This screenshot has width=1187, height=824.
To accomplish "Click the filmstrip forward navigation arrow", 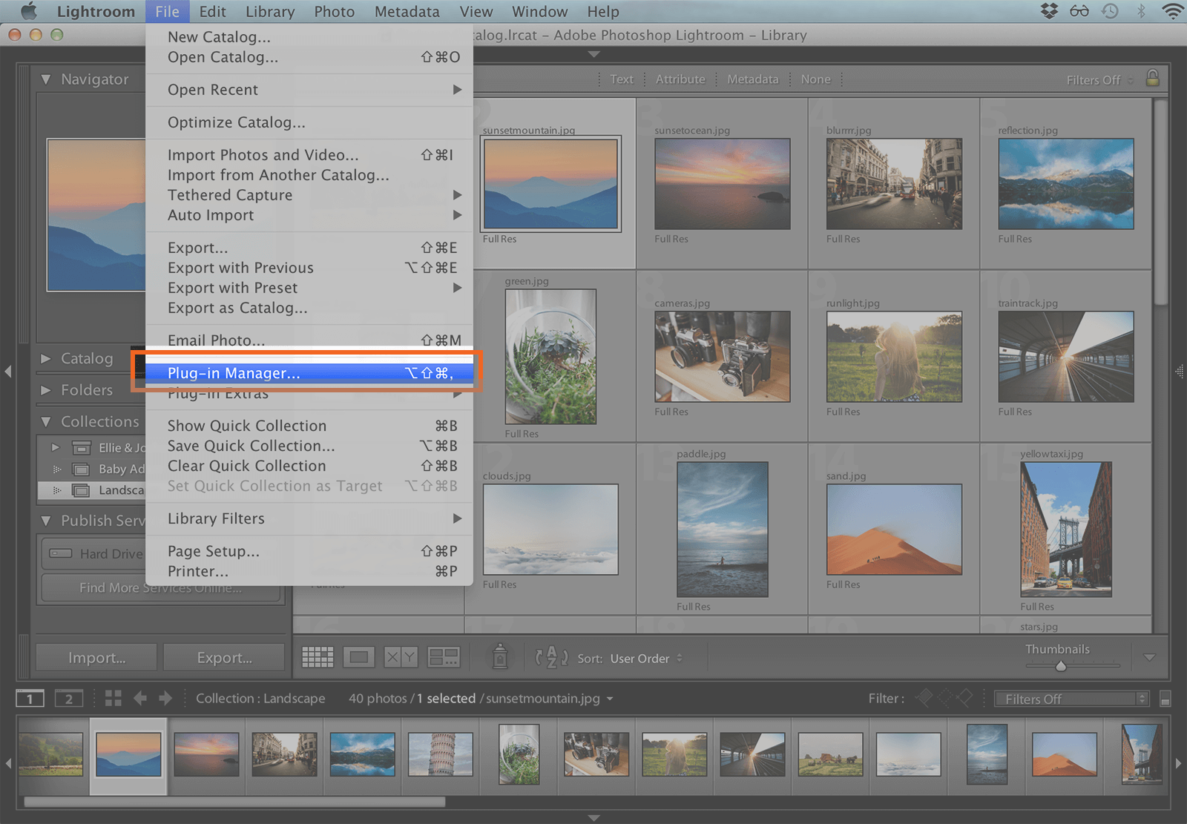I will click(x=165, y=698).
